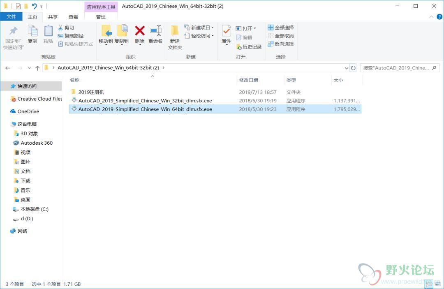444x289 pixels.
Task: Sort by the Size (大小) column header
Action: (338, 80)
